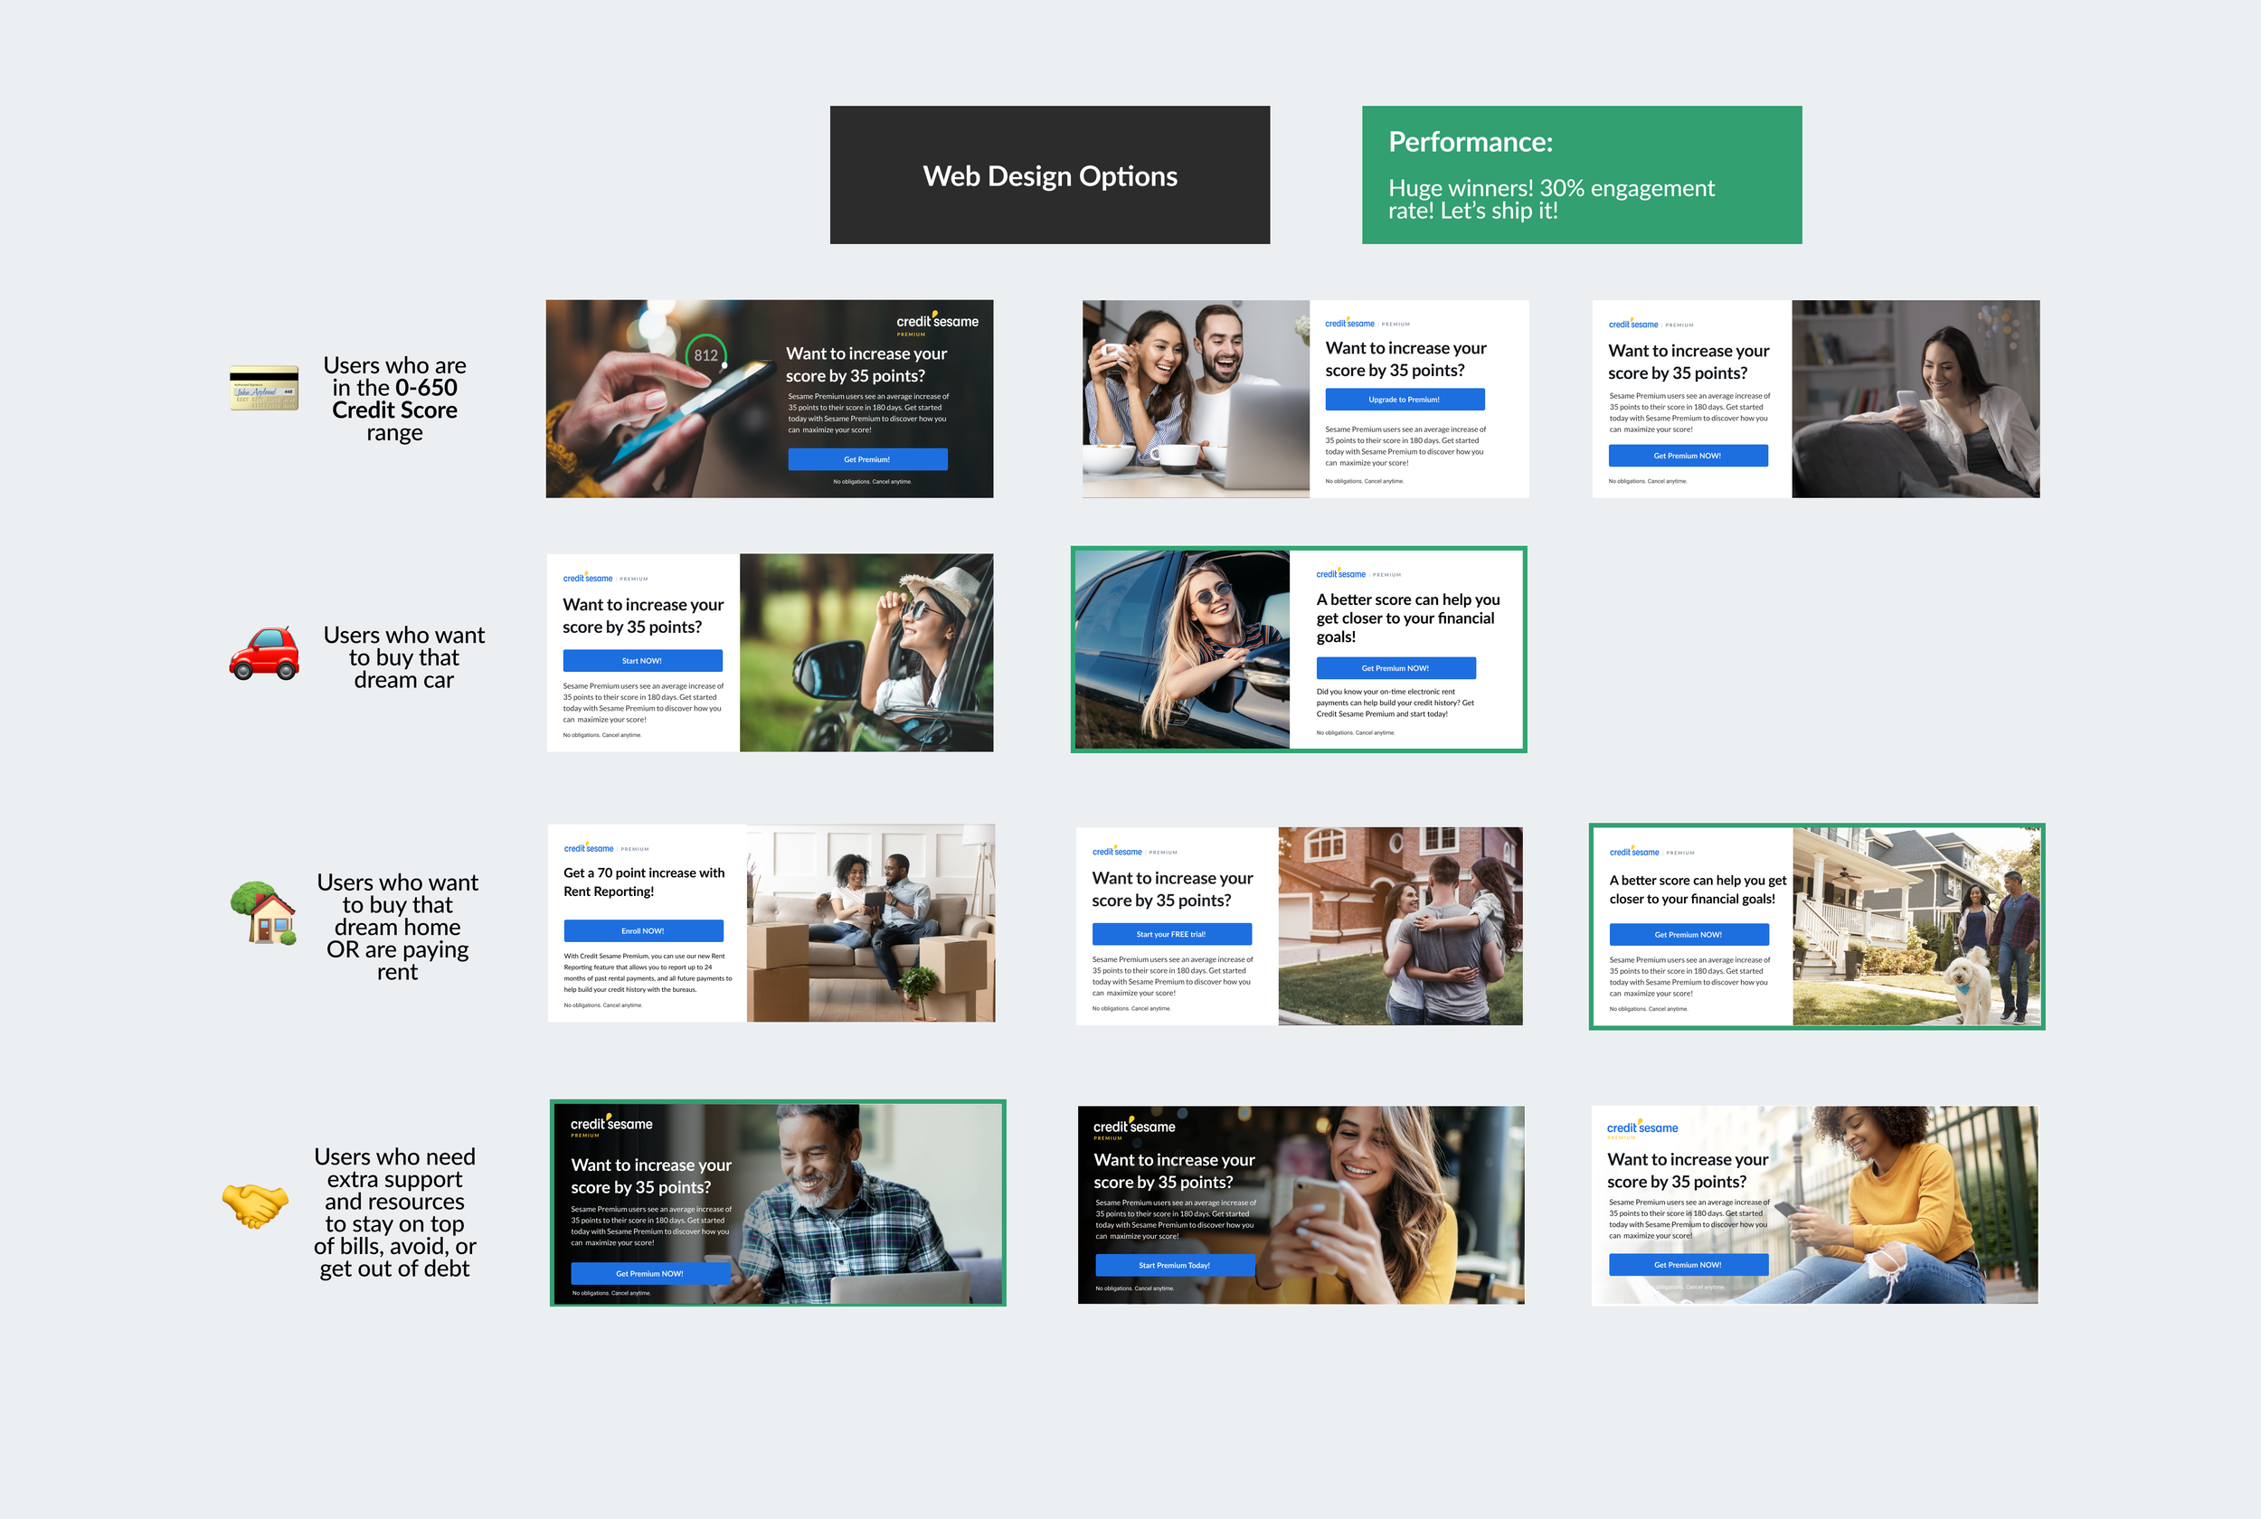This screenshot has width=2261, height=1519.
Task: Click the house with tree emoji
Action: coord(263,912)
